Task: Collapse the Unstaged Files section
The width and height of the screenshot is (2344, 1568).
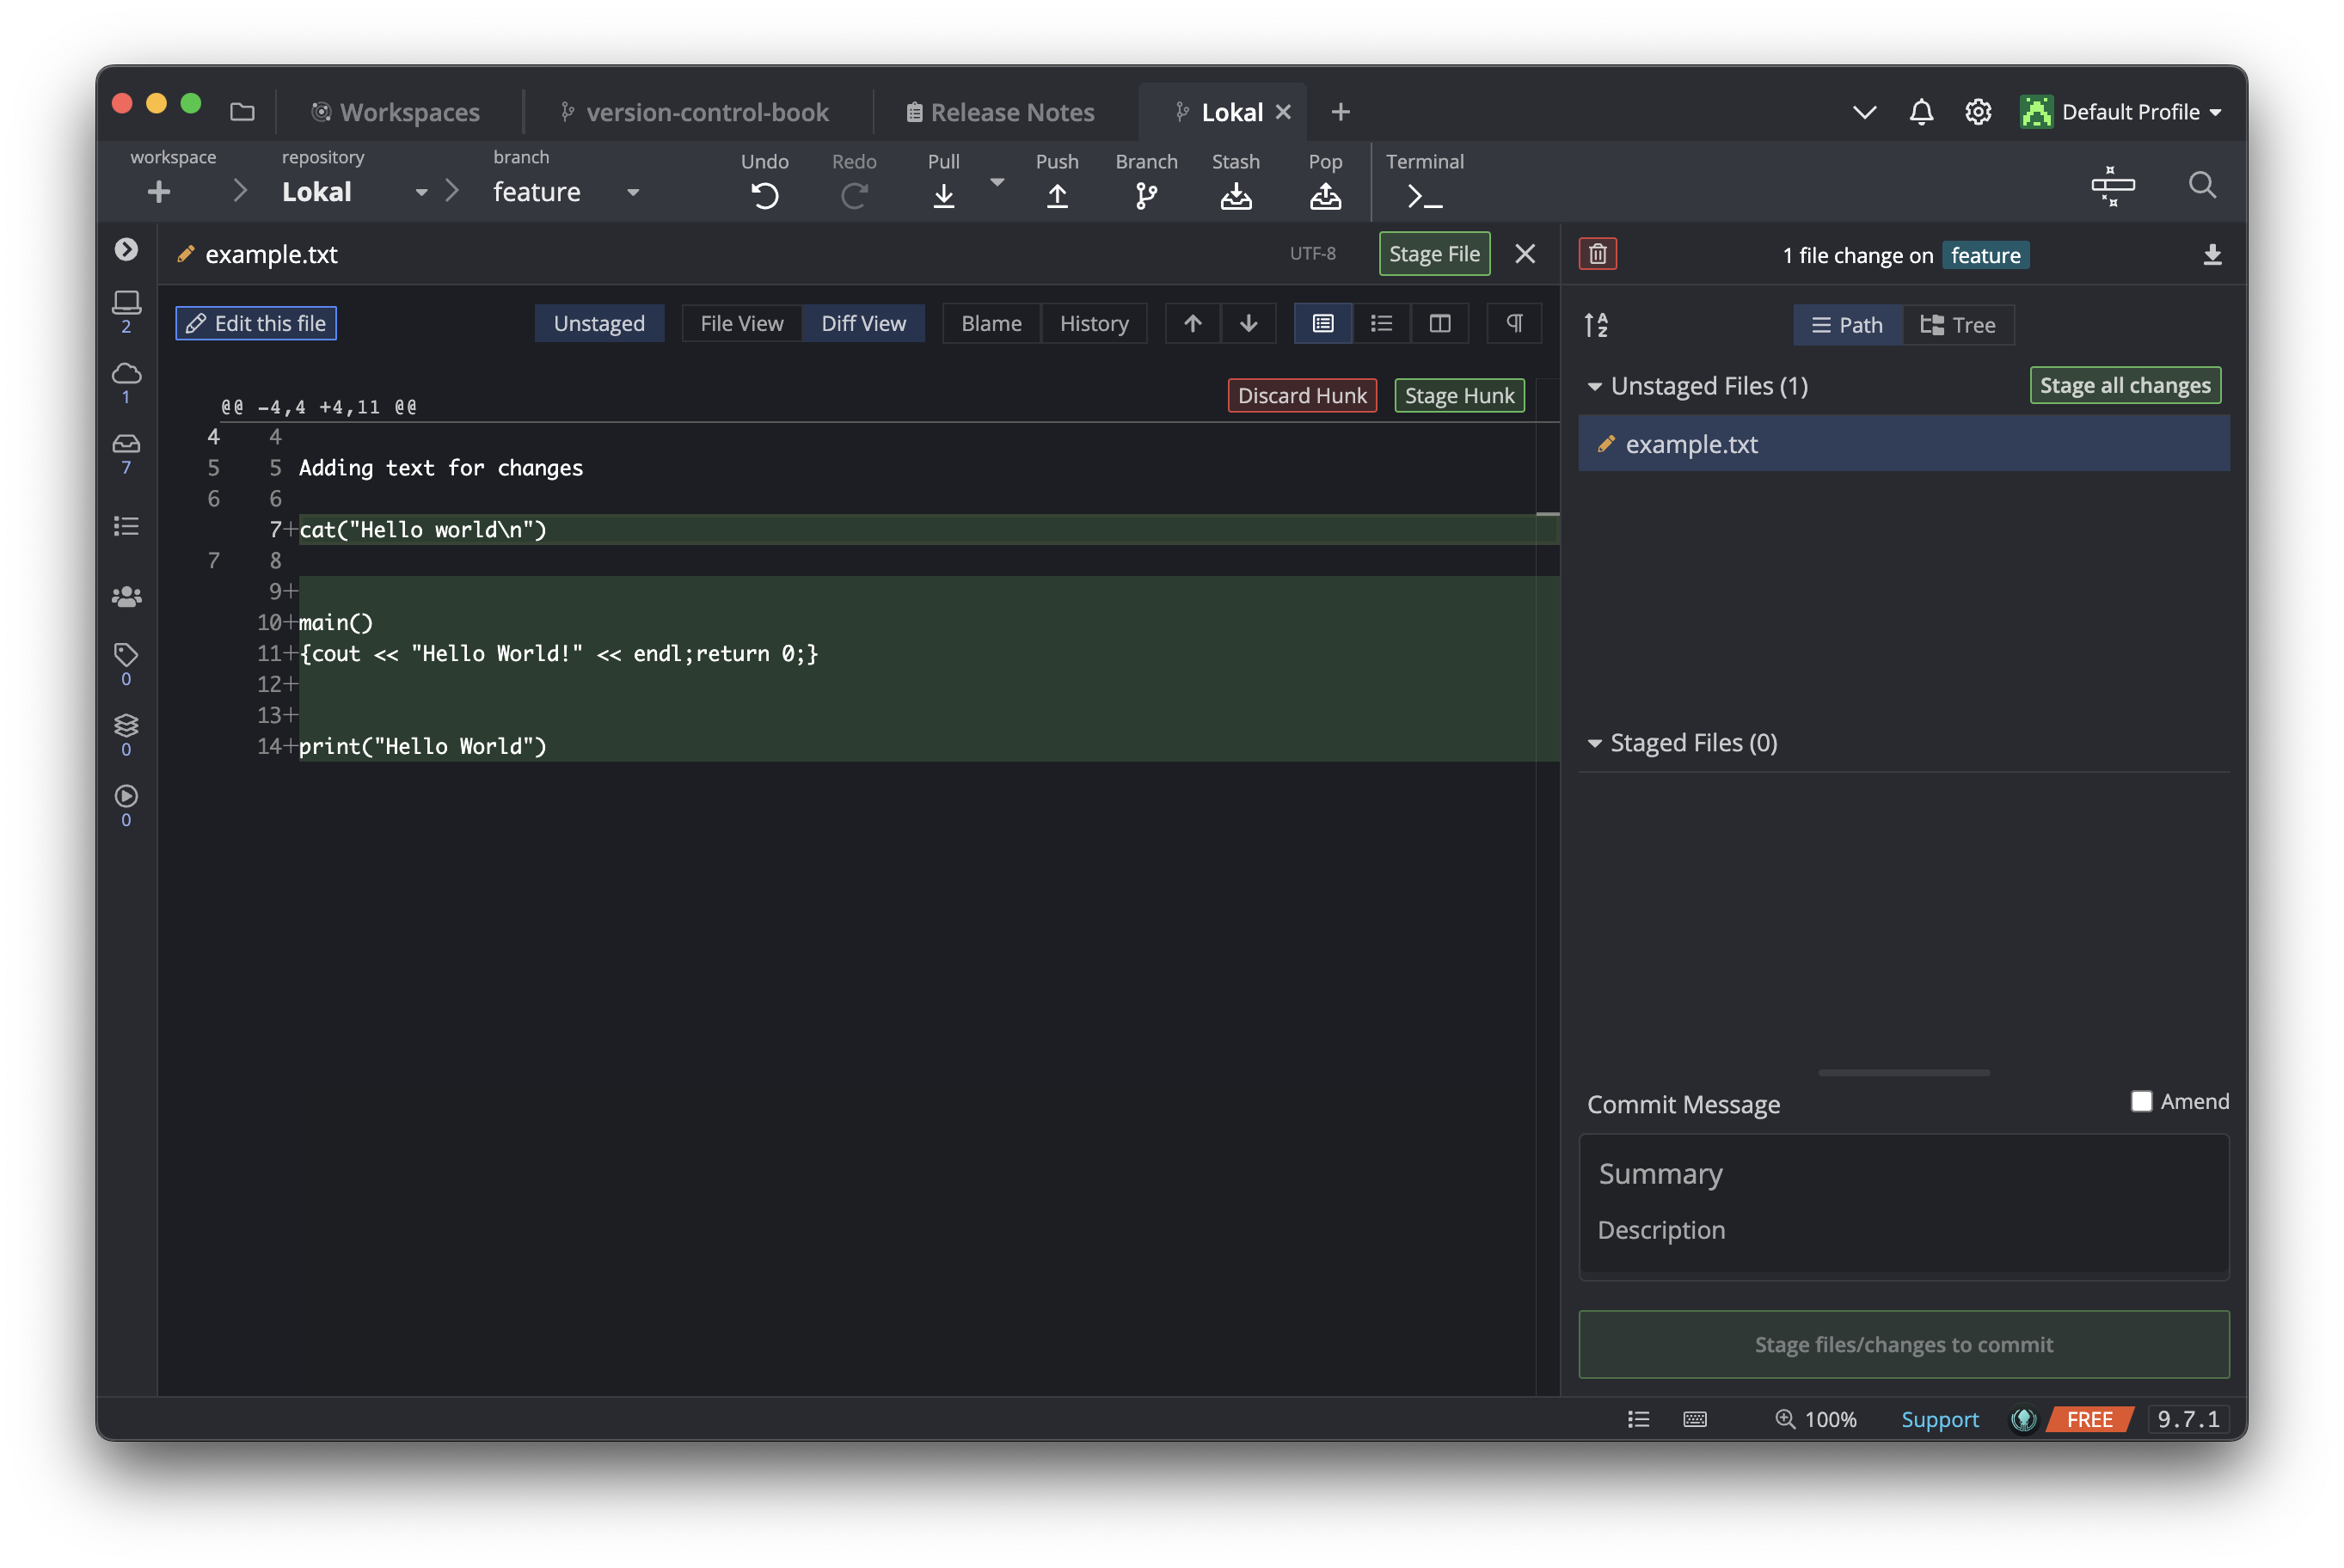Action: 1594,386
